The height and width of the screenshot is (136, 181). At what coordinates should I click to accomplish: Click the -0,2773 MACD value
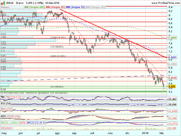tap(173, 124)
